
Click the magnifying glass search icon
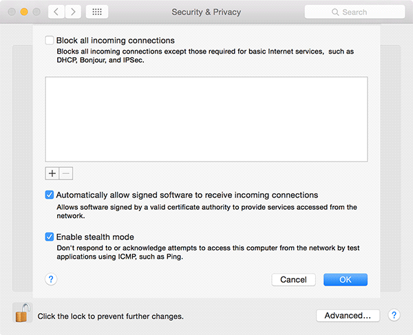[335, 12]
